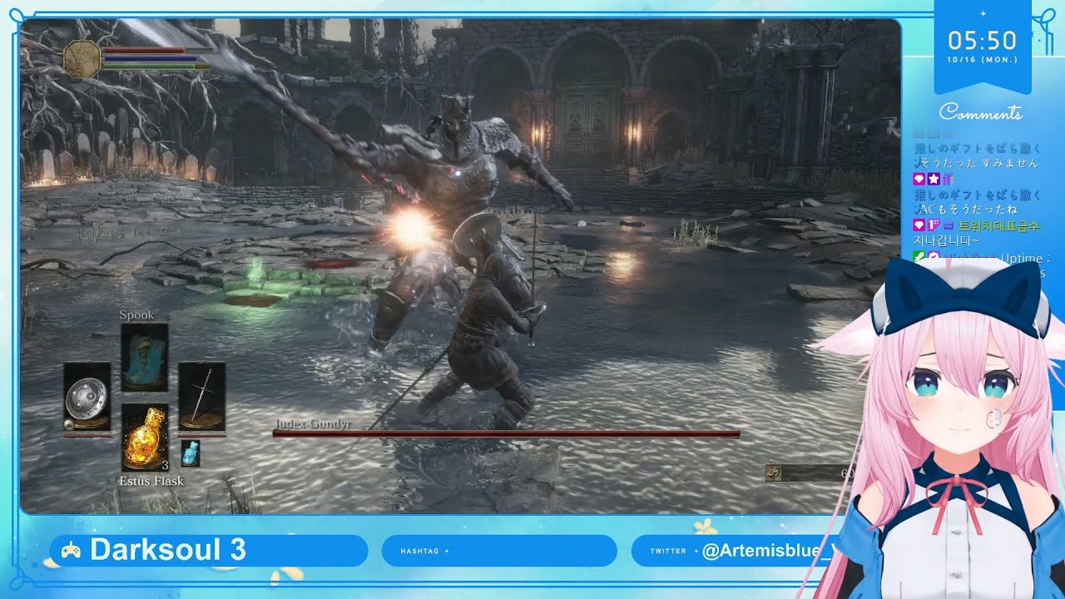
Task: Click the Uptime message in comments
Action: [x=1027, y=259]
